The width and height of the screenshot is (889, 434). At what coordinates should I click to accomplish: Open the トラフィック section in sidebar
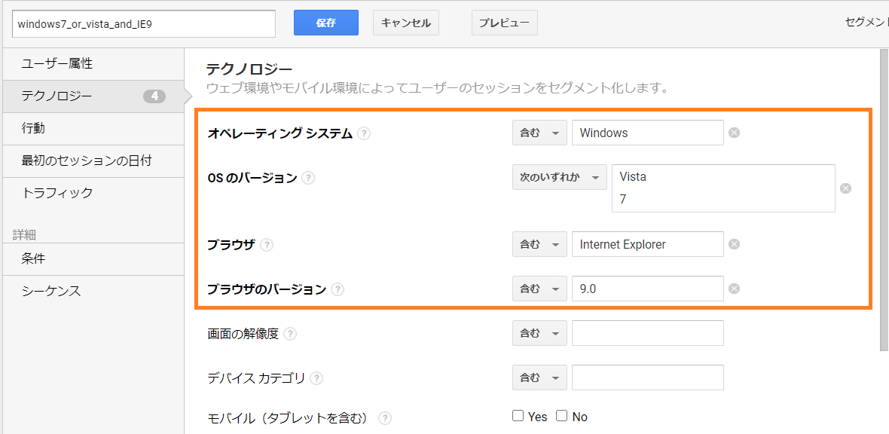[57, 193]
